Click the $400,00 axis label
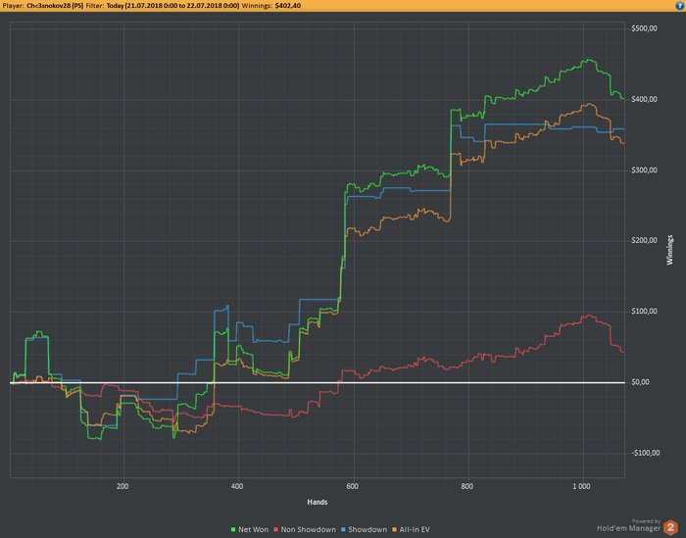The width and height of the screenshot is (686, 538). point(644,99)
